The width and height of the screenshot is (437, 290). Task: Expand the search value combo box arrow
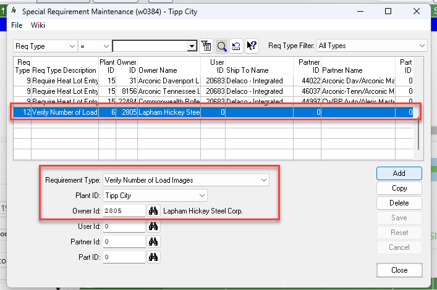point(192,46)
